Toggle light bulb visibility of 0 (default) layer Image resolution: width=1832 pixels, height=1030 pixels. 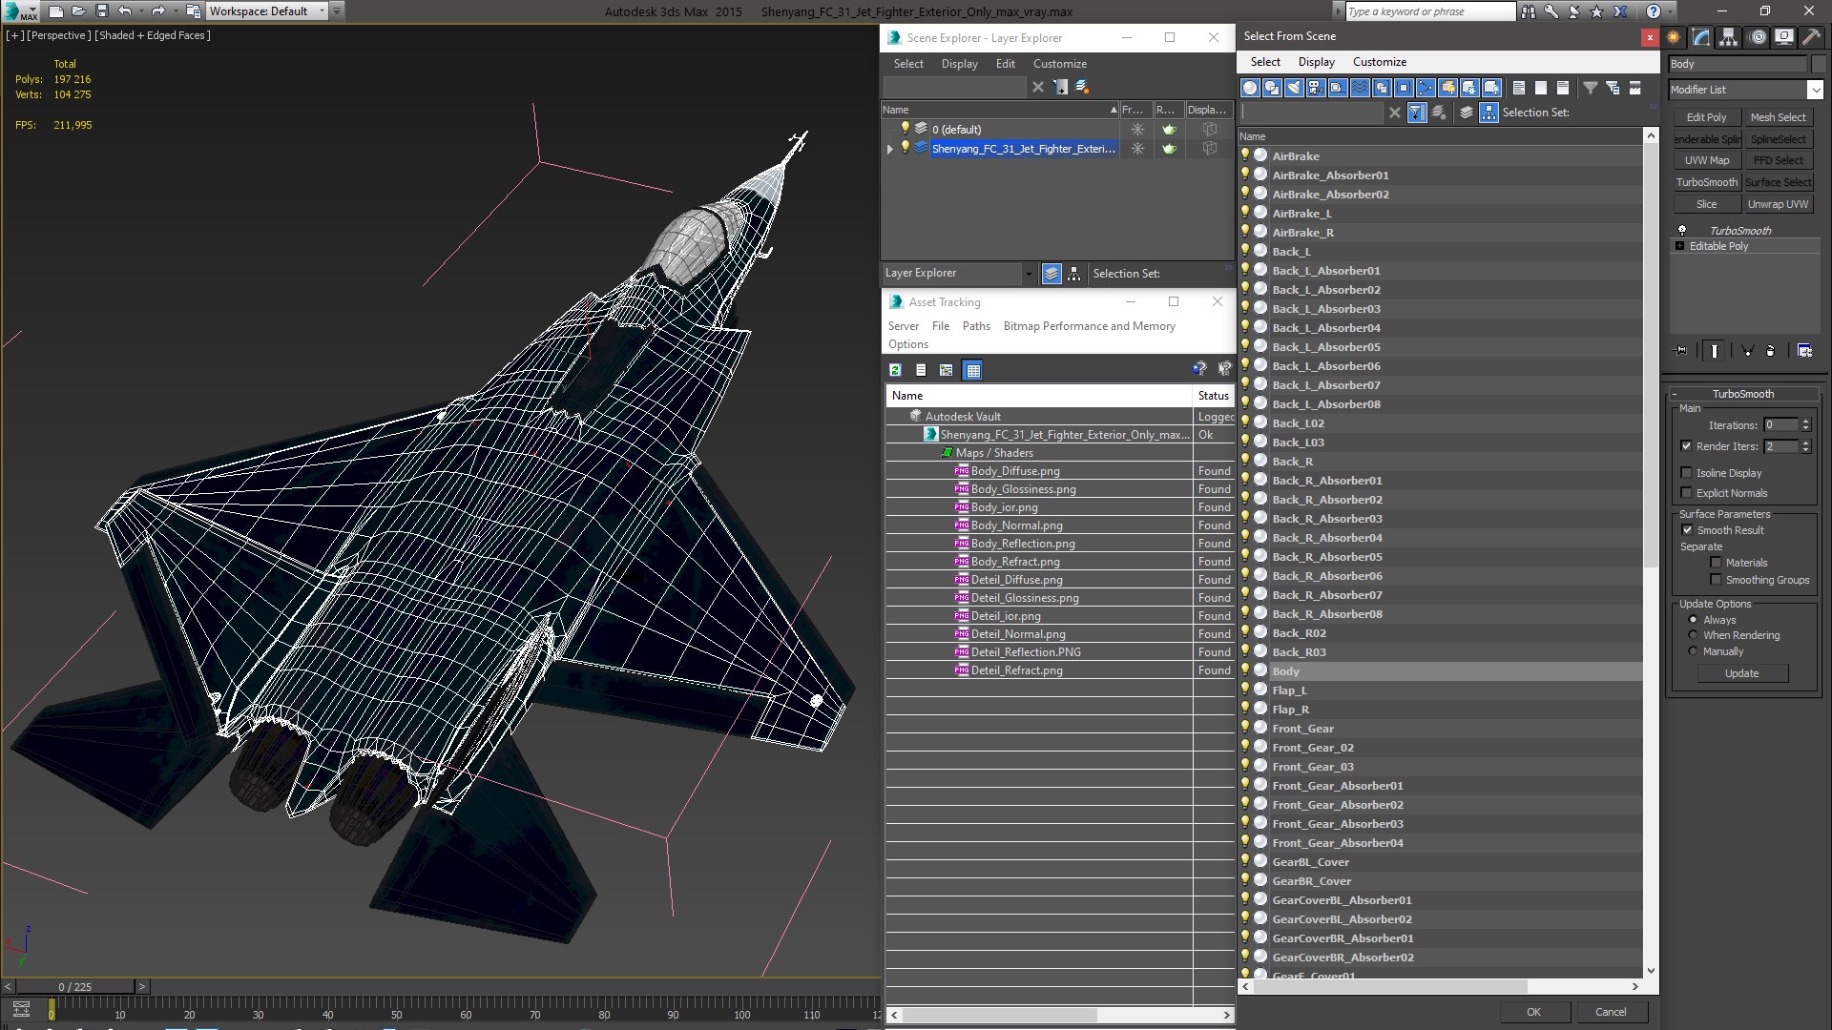tap(905, 129)
